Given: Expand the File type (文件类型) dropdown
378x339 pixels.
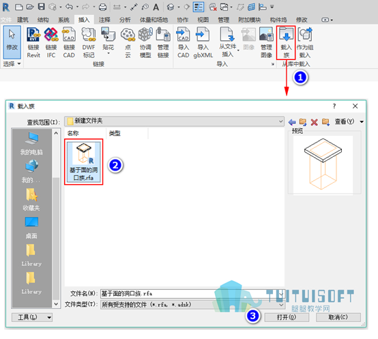Looking at the screenshot, I should [x=281, y=304].
